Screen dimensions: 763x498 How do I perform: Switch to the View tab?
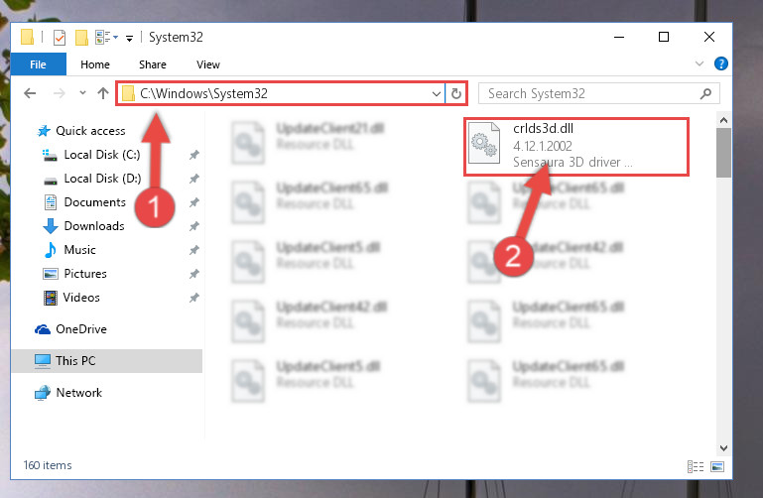207,64
